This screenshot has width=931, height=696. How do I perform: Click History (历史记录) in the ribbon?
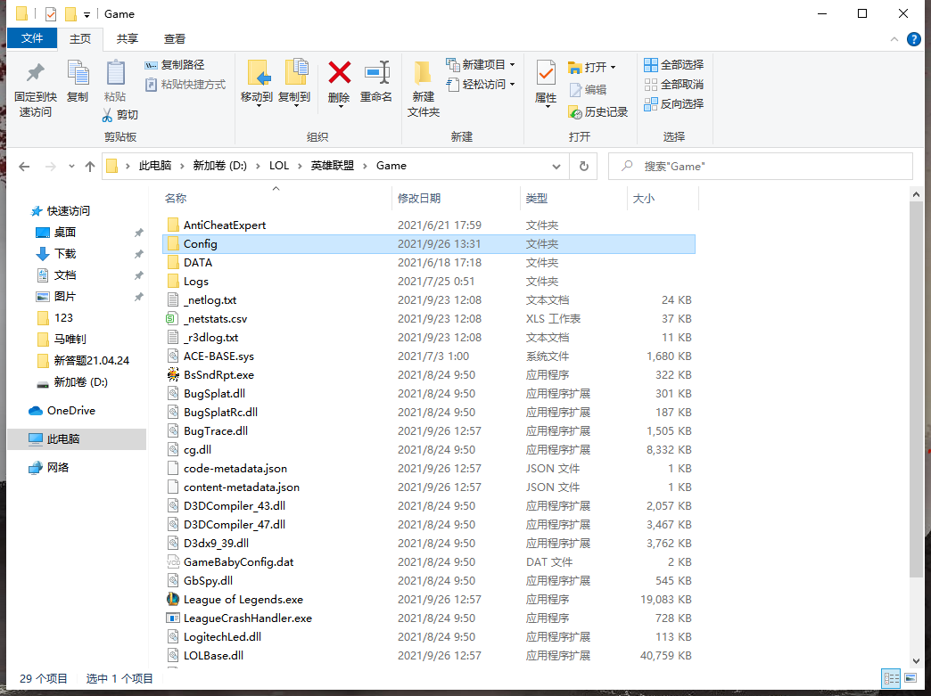597,111
